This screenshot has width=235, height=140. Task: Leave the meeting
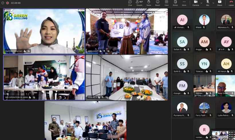tap(231, 3)
